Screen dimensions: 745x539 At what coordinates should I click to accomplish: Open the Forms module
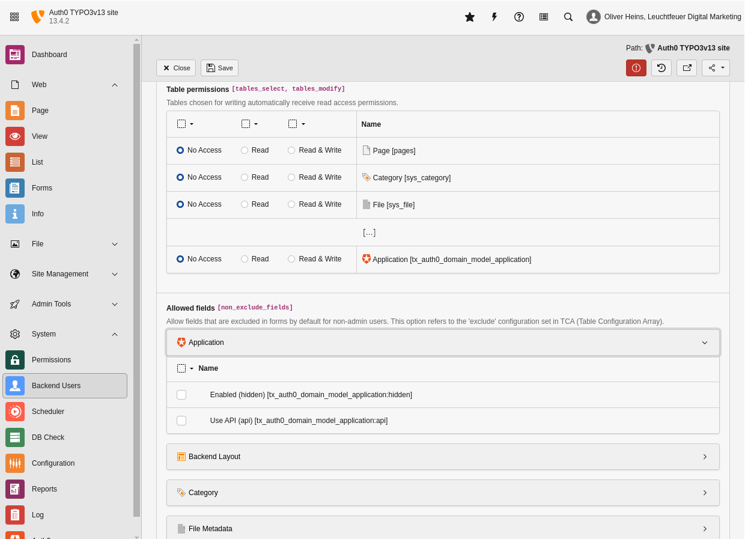pyautogui.click(x=65, y=188)
